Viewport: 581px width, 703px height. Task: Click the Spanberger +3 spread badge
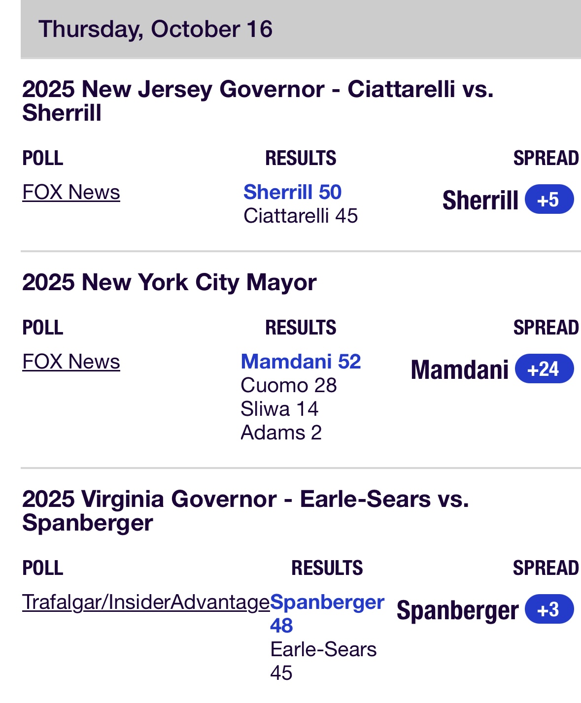(549, 609)
